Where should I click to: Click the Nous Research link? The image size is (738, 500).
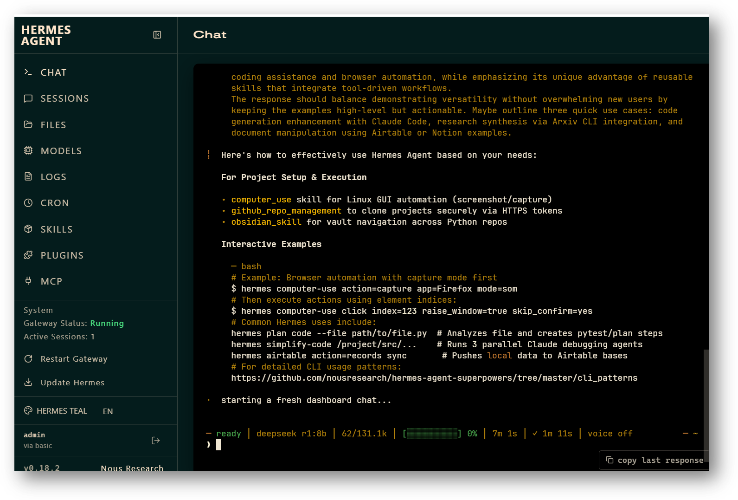pyautogui.click(x=132, y=468)
